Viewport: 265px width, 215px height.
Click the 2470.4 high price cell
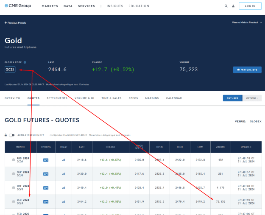point(180,202)
